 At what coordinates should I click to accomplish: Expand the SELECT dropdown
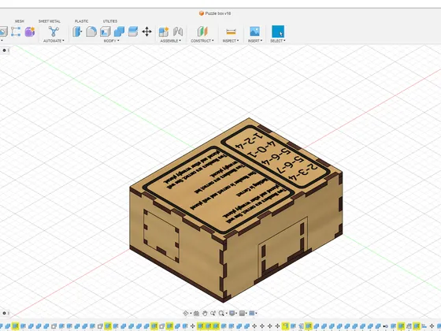pyautogui.click(x=278, y=41)
